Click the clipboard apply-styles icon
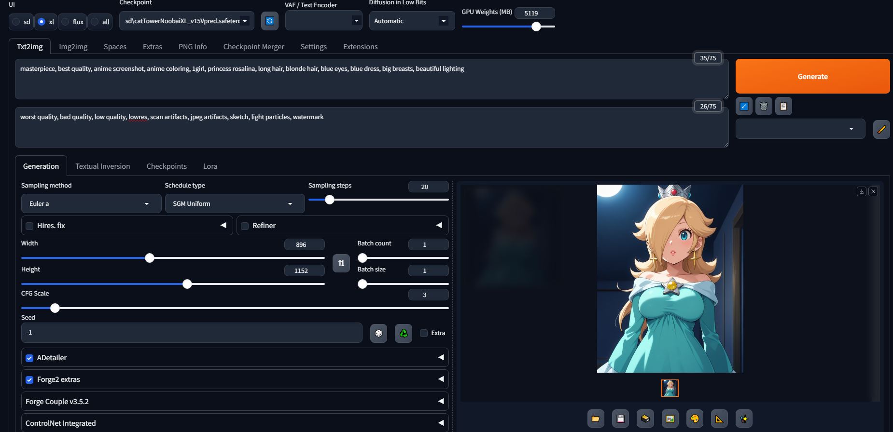 [x=783, y=106]
